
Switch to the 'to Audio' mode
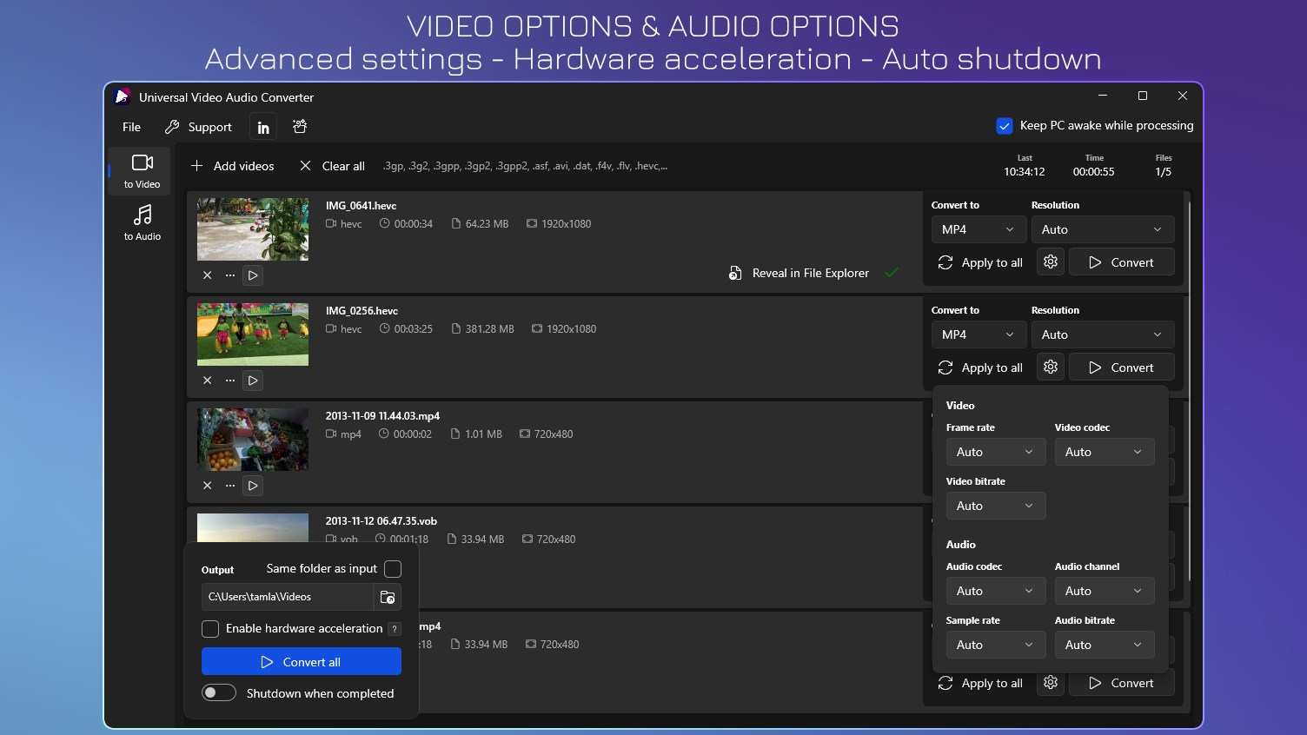pyautogui.click(x=142, y=222)
